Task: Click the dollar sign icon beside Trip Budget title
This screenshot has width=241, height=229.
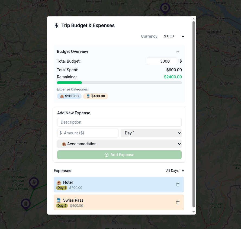Action: point(56,25)
